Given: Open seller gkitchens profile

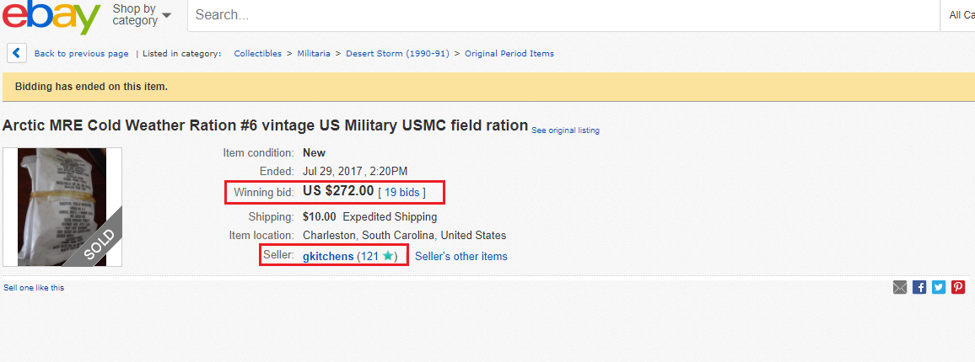Looking at the screenshot, I should click(328, 256).
